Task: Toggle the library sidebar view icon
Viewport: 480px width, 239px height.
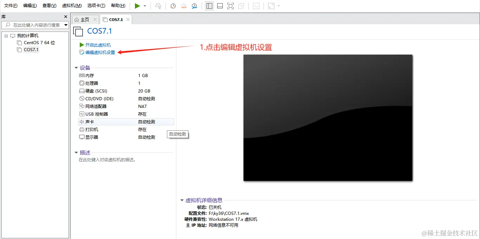Action: pos(209,6)
